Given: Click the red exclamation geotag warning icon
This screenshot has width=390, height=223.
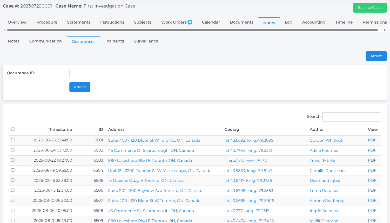Looking at the screenshot, I should (225, 161).
